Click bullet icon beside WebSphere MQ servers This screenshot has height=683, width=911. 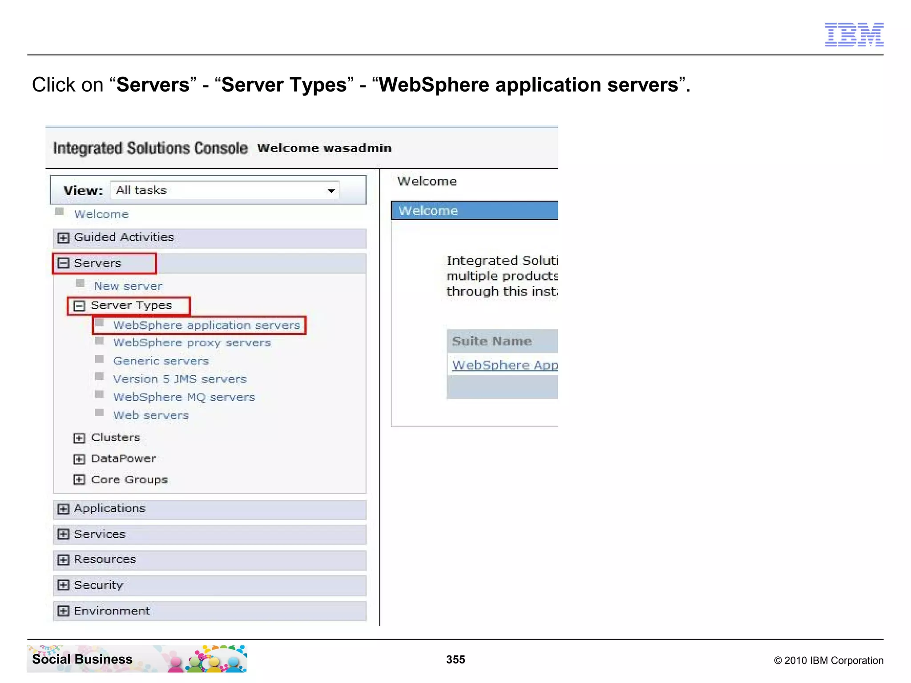point(99,394)
